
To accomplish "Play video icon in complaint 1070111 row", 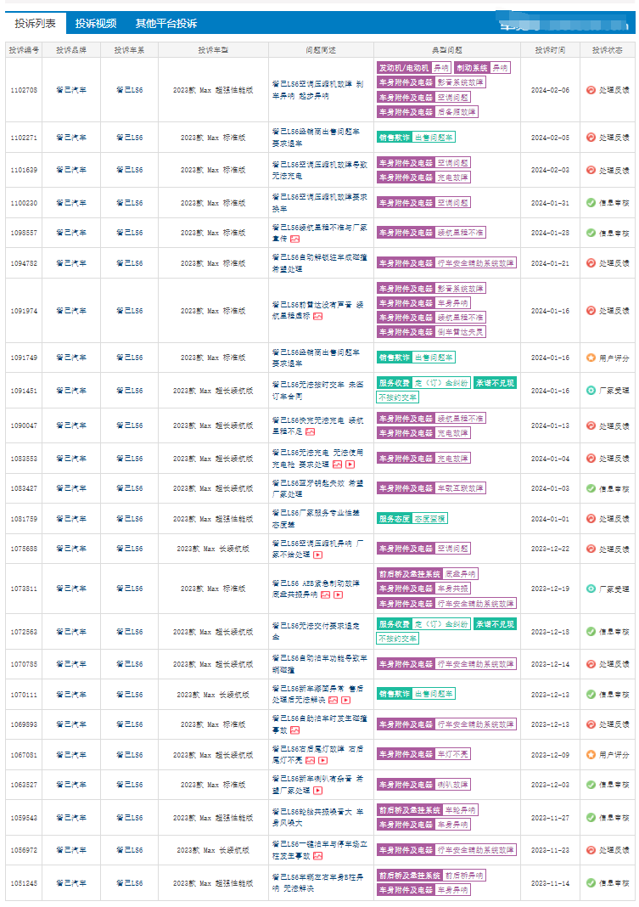I will coord(345,700).
